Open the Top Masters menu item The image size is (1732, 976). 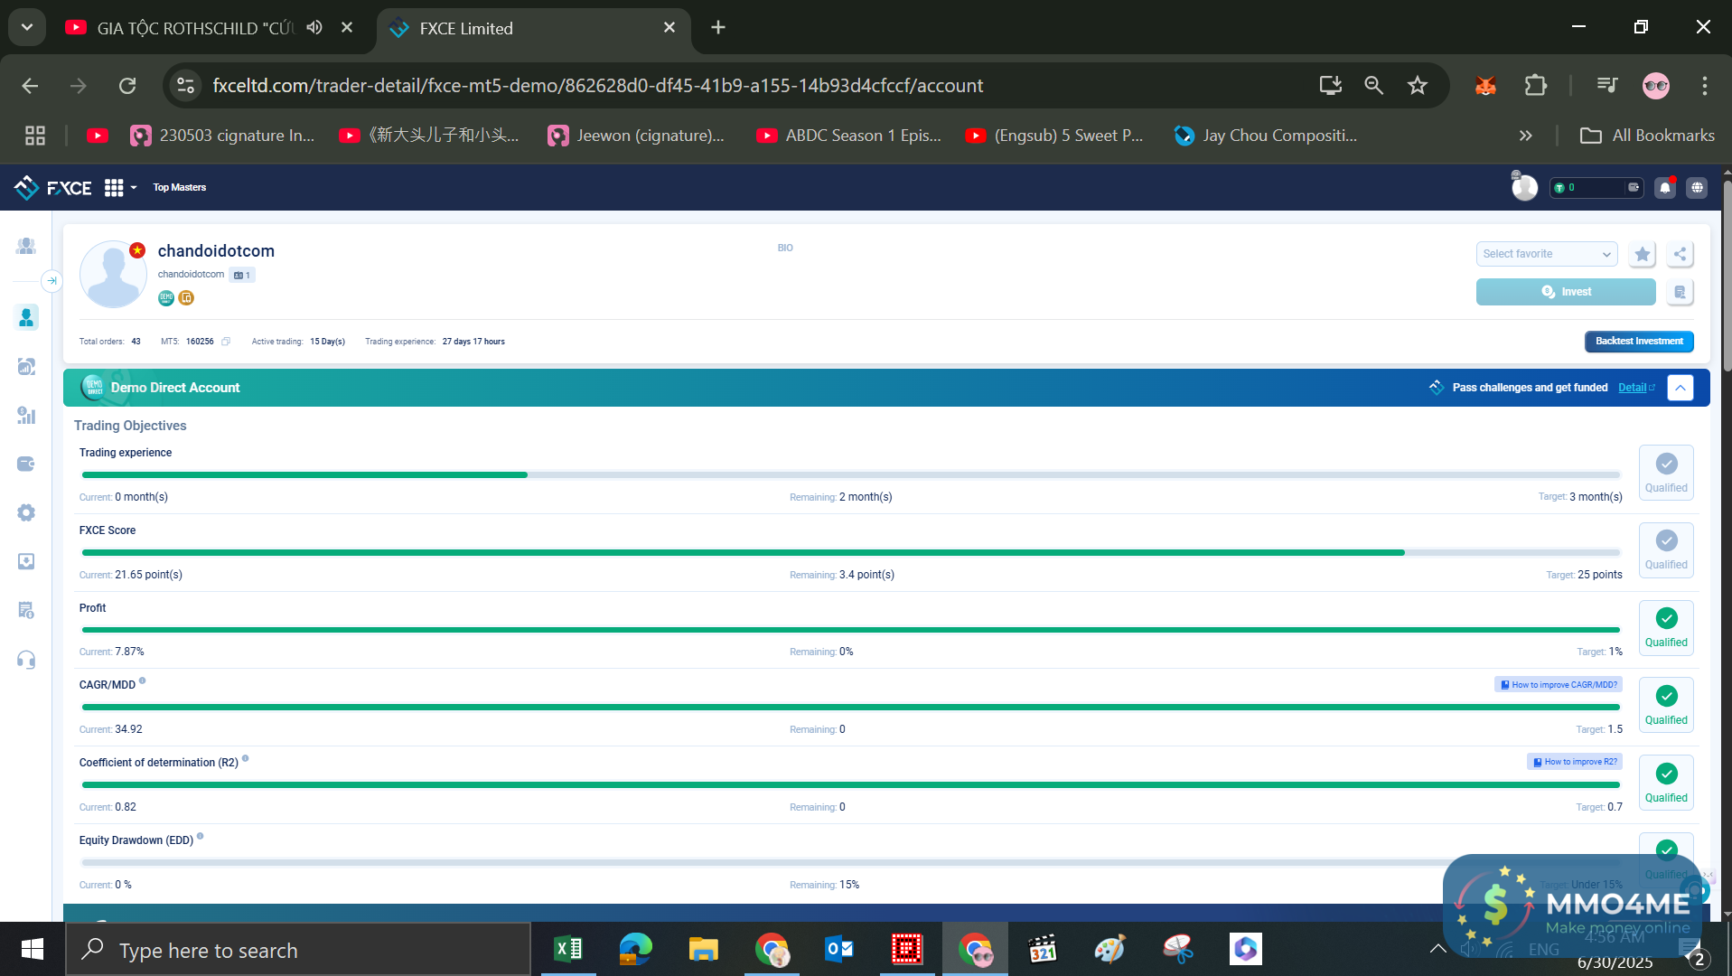(179, 187)
